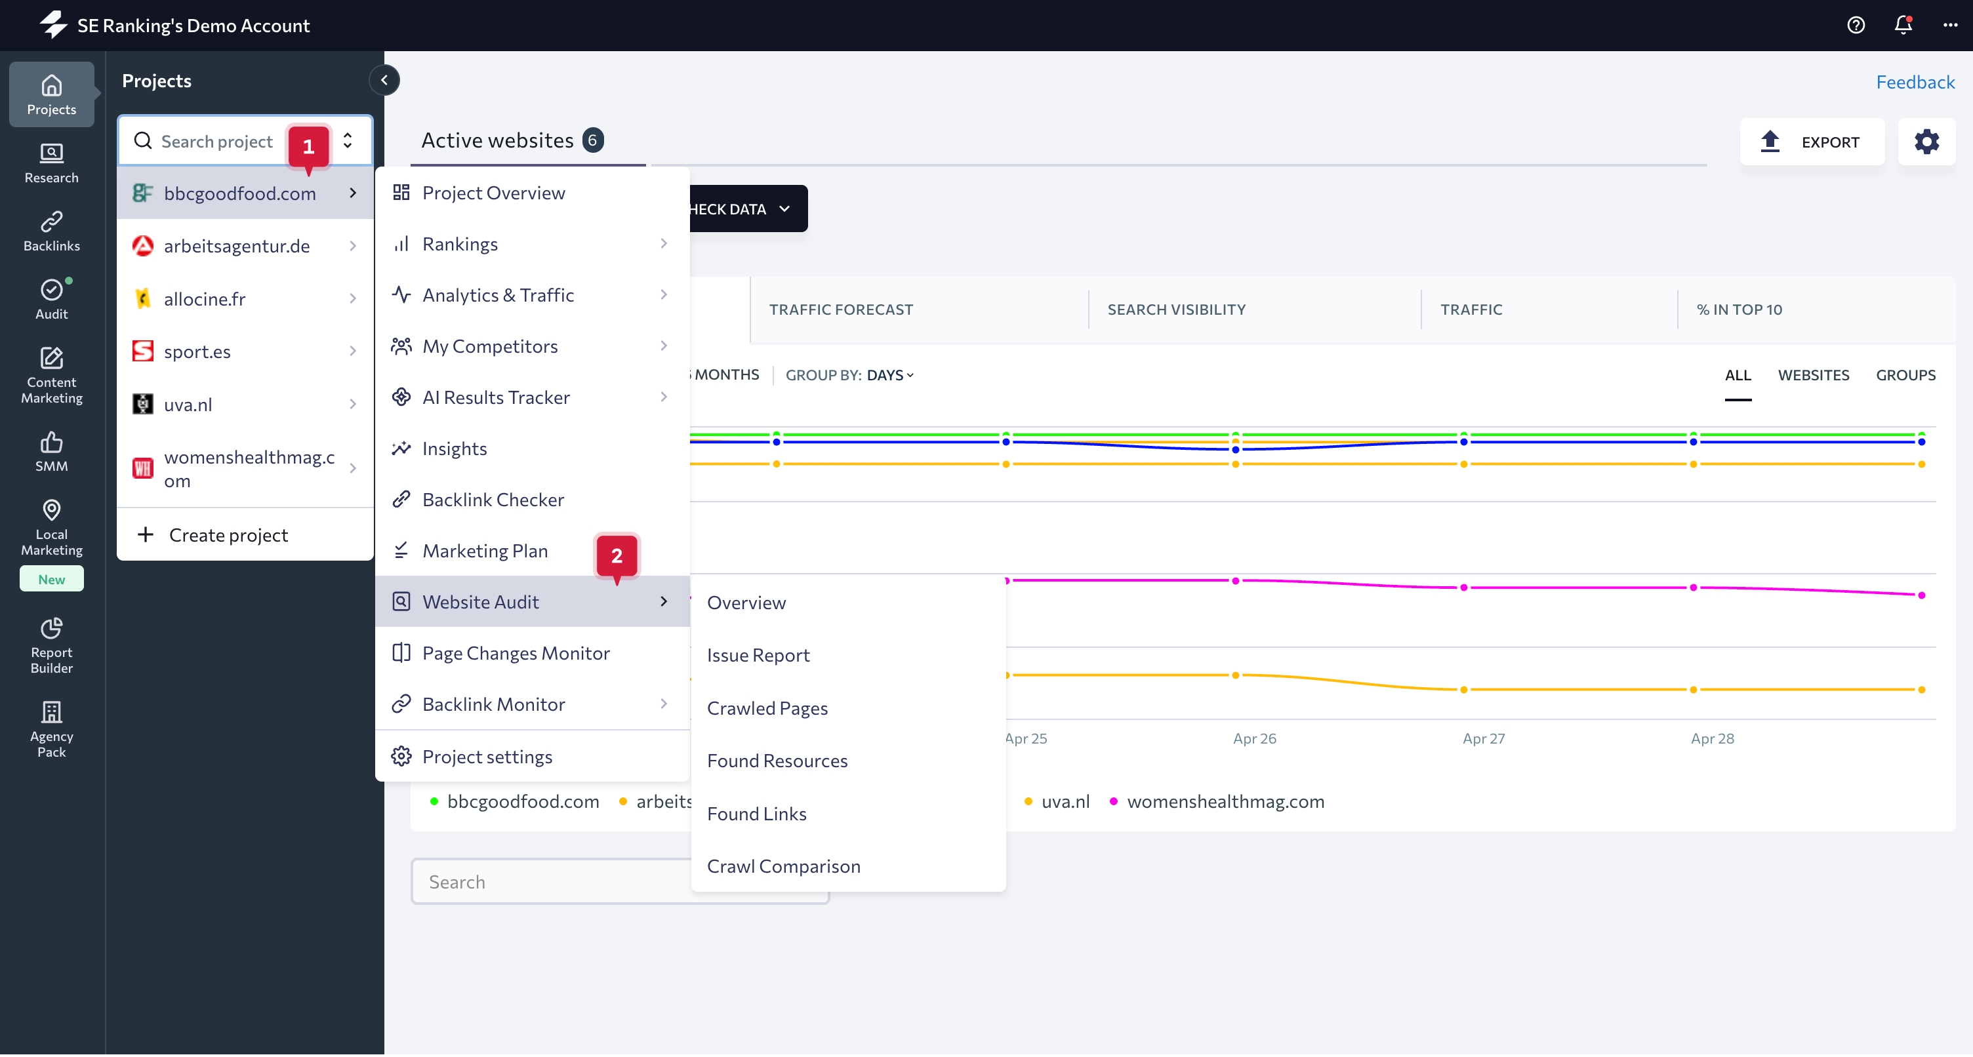Viewport: 1973px width, 1057px height.
Task: Open the Research sidebar section
Action: [x=51, y=163]
